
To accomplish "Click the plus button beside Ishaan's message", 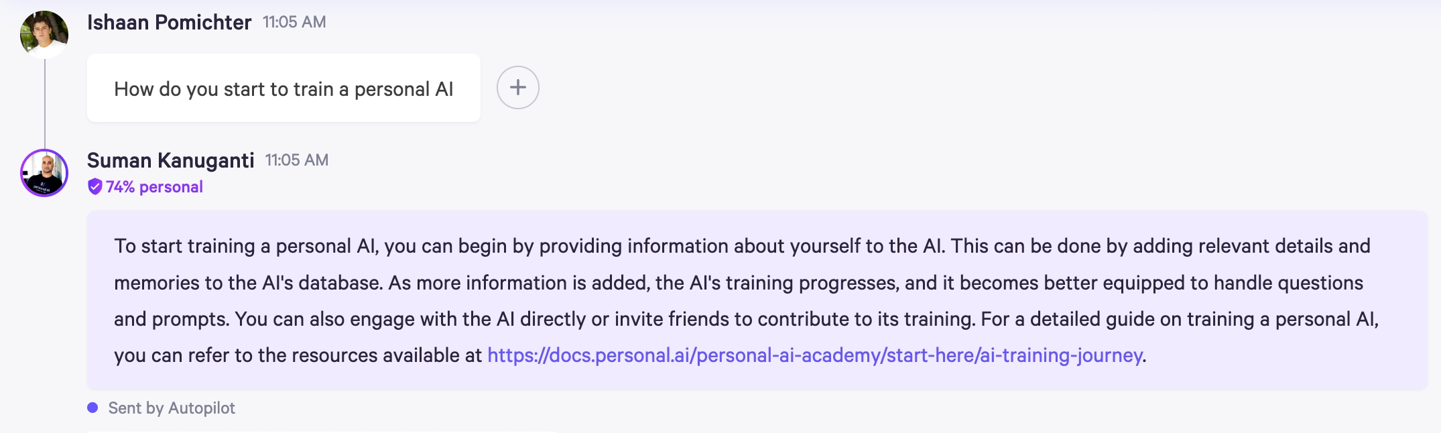I will [517, 88].
